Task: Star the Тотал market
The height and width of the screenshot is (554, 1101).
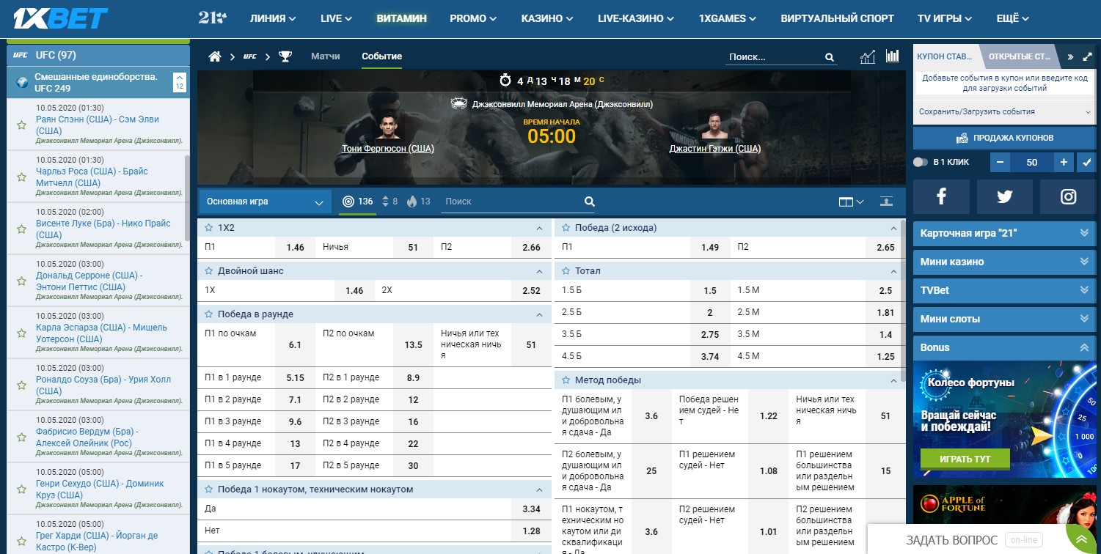Action: coord(566,271)
